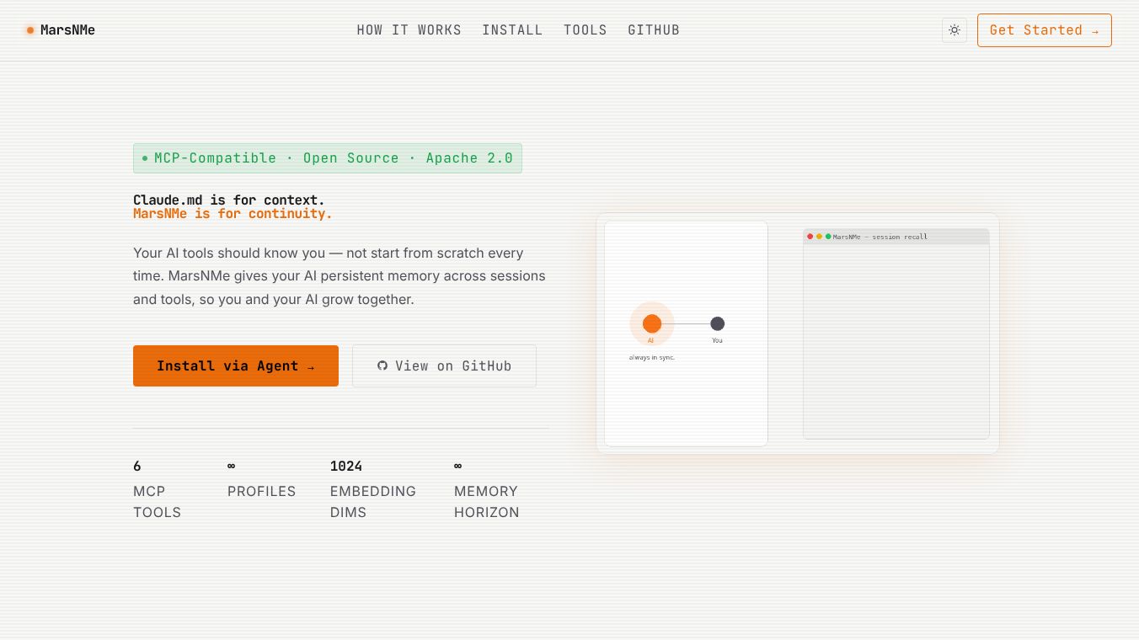Click the arrow in Install via Agent button
This screenshot has width=1139, height=640.
(x=311, y=366)
